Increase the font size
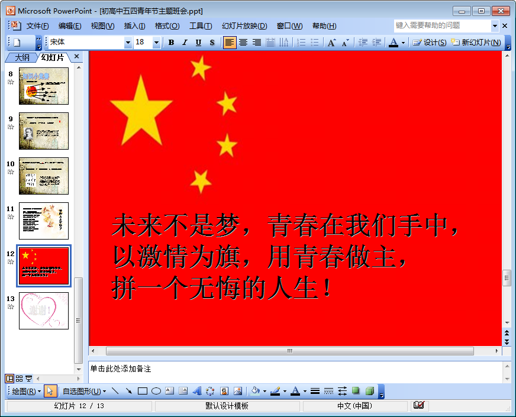516x417 pixels. coord(331,43)
